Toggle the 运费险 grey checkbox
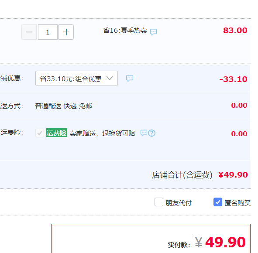The image size is (258, 253). point(40,133)
